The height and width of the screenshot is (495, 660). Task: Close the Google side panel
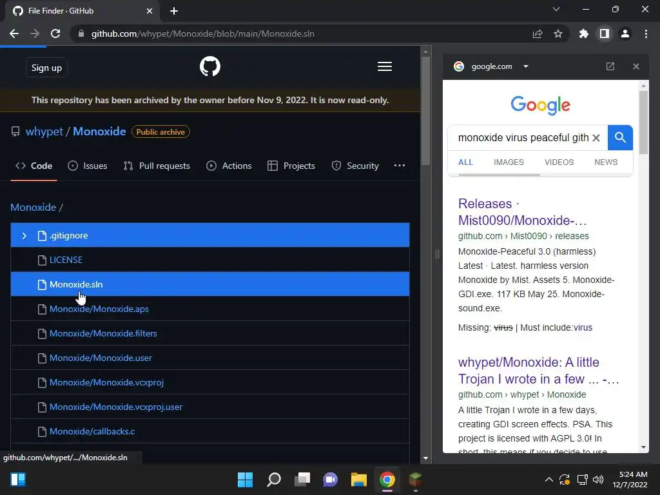coord(636,66)
